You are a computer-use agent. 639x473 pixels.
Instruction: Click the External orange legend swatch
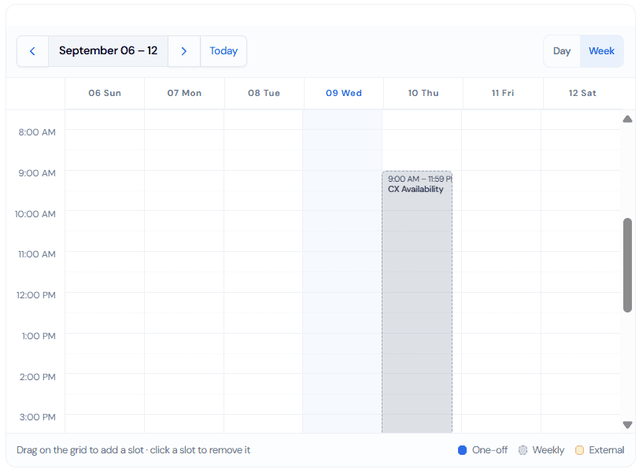coord(579,450)
